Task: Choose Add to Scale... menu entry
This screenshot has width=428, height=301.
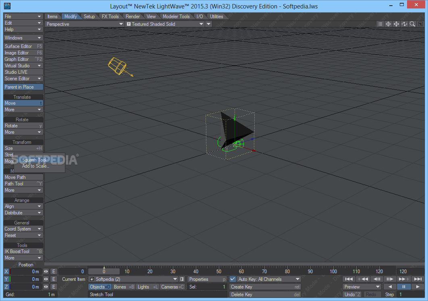Action: (x=35, y=166)
